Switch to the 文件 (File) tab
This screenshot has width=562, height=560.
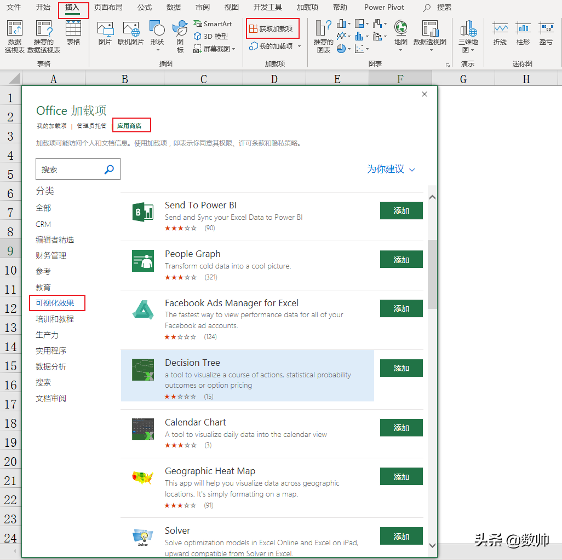[14, 7]
